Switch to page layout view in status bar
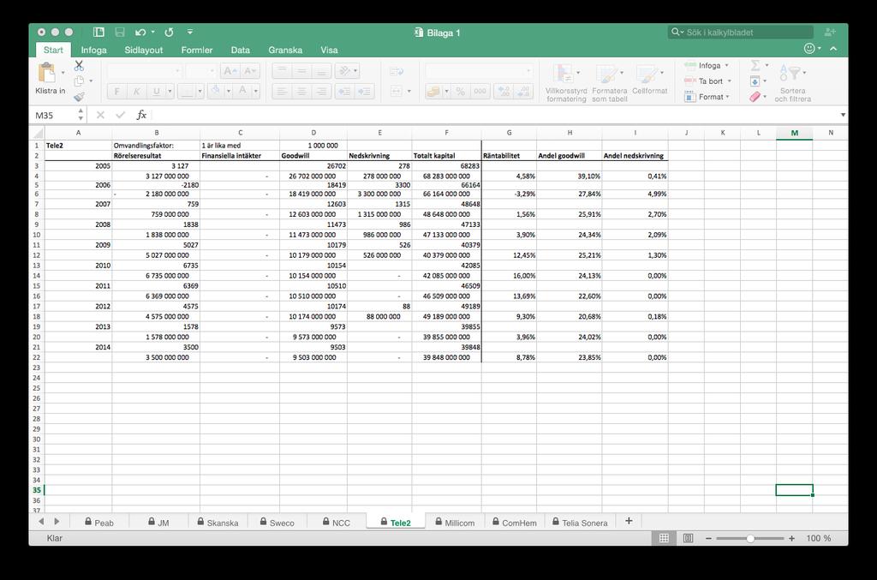877x580 pixels. click(x=688, y=538)
